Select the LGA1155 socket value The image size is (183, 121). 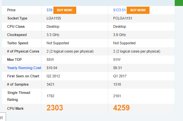pos(54,18)
